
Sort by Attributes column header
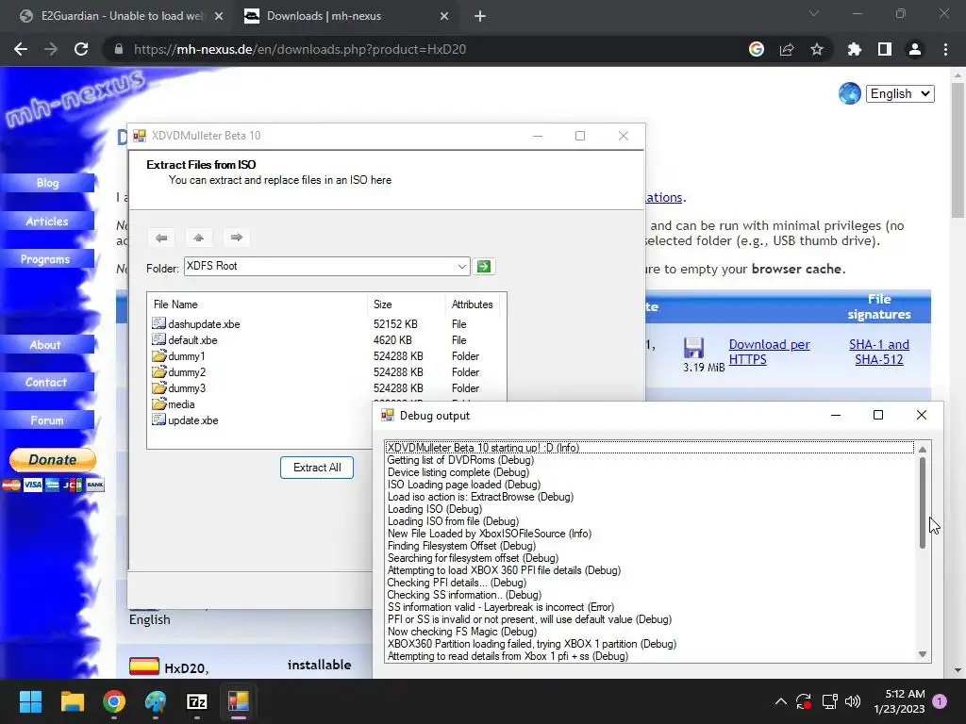473,304
